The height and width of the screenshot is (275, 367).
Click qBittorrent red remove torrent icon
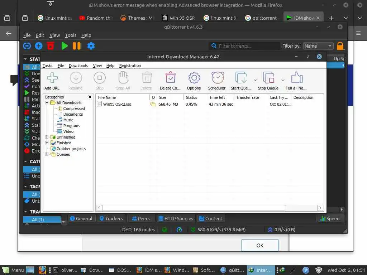[x=51, y=46]
